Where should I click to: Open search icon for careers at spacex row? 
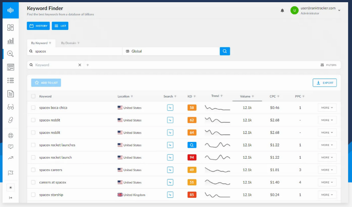170,182
